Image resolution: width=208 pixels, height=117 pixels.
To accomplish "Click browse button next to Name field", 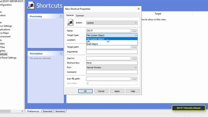I will [135, 31].
